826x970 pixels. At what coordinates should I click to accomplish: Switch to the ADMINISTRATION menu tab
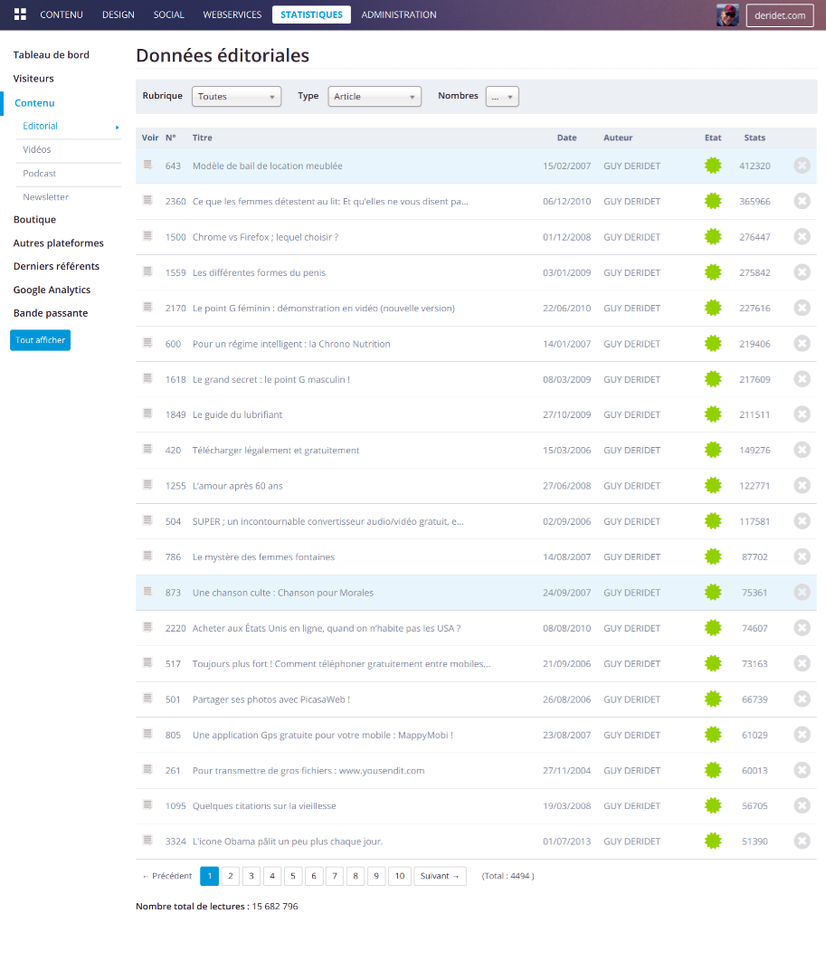[x=398, y=14]
